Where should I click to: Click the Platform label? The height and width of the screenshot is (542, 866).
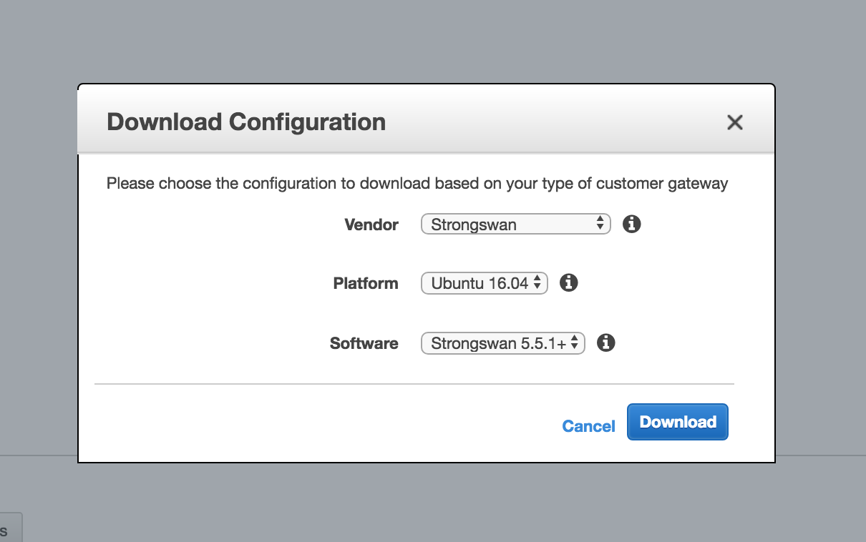tap(366, 283)
